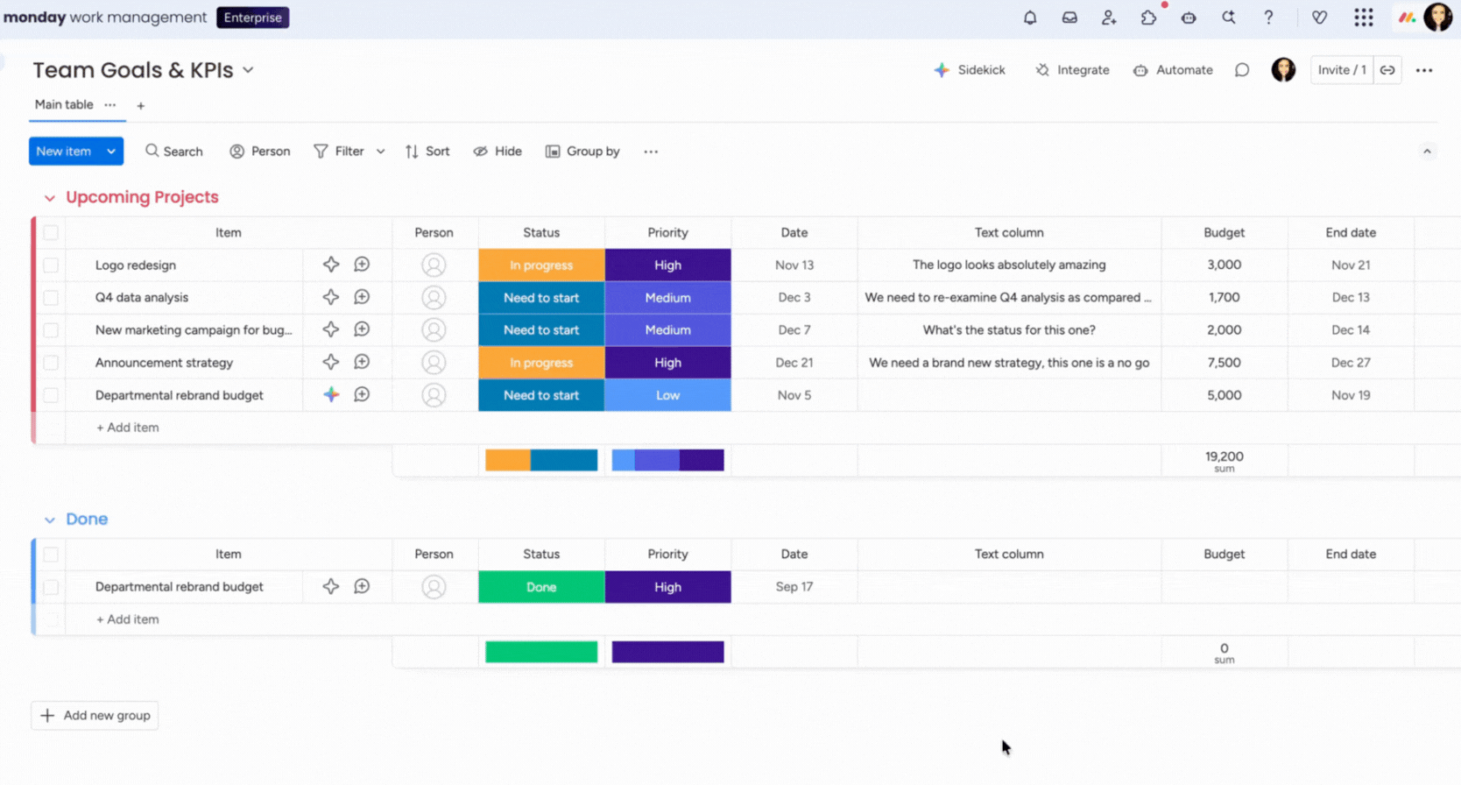The image size is (1461, 785).
Task: Open the Group by toolbar option
Action: click(x=582, y=152)
